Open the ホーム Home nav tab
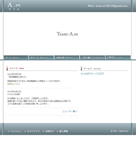 point(16,58)
